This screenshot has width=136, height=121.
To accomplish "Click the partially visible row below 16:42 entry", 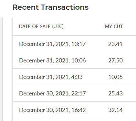I will click(x=74, y=119).
